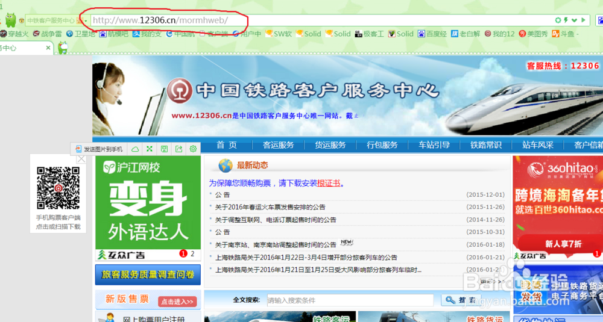
Task: Click the lightning speed-mode icon
Action: click(566, 20)
